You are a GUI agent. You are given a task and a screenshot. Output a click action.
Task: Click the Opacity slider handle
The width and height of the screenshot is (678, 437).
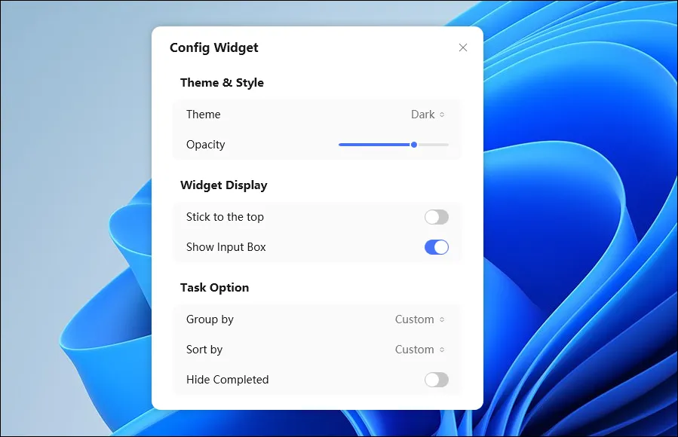coord(414,145)
